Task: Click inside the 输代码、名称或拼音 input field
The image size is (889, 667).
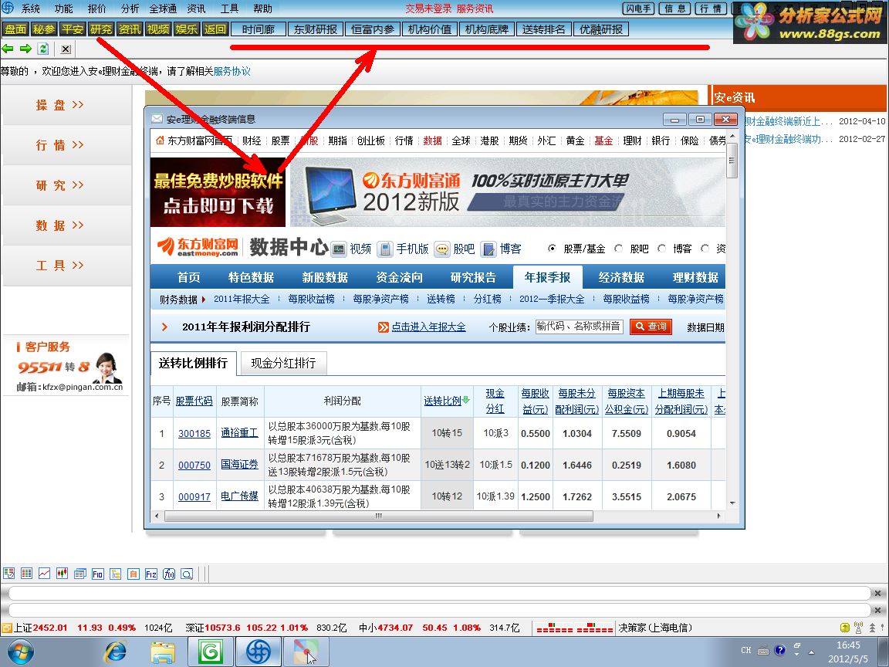Action: tap(579, 327)
